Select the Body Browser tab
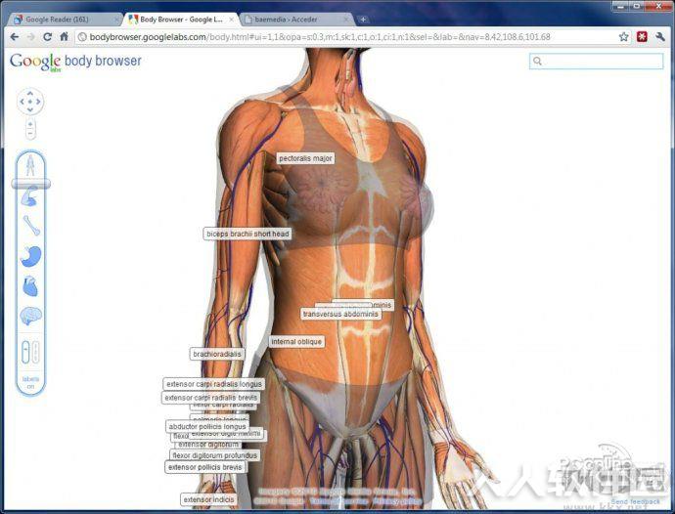The height and width of the screenshot is (514, 675). coord(181,20)
